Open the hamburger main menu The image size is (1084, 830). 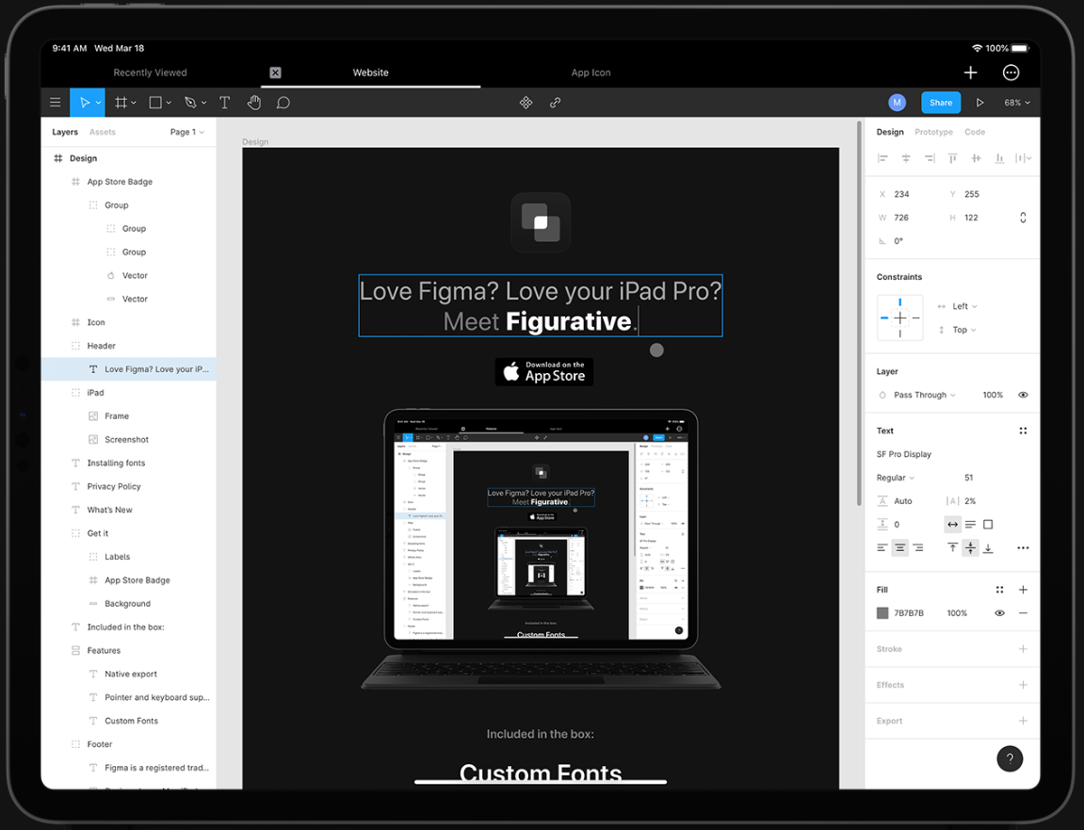pos(56,103)
